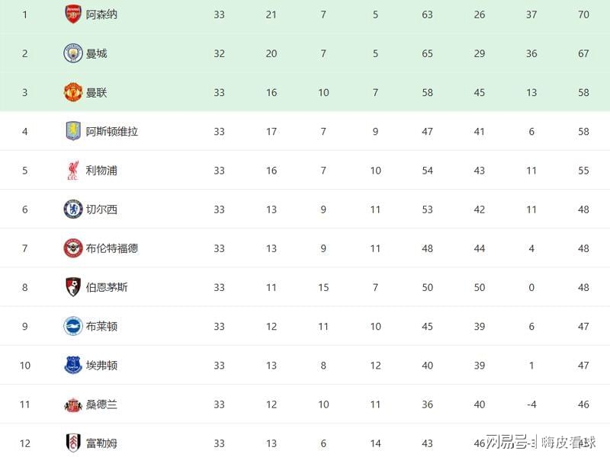Click the Sunderland crest icon
The image size is (610, 457).
click(x=72, y=404)
